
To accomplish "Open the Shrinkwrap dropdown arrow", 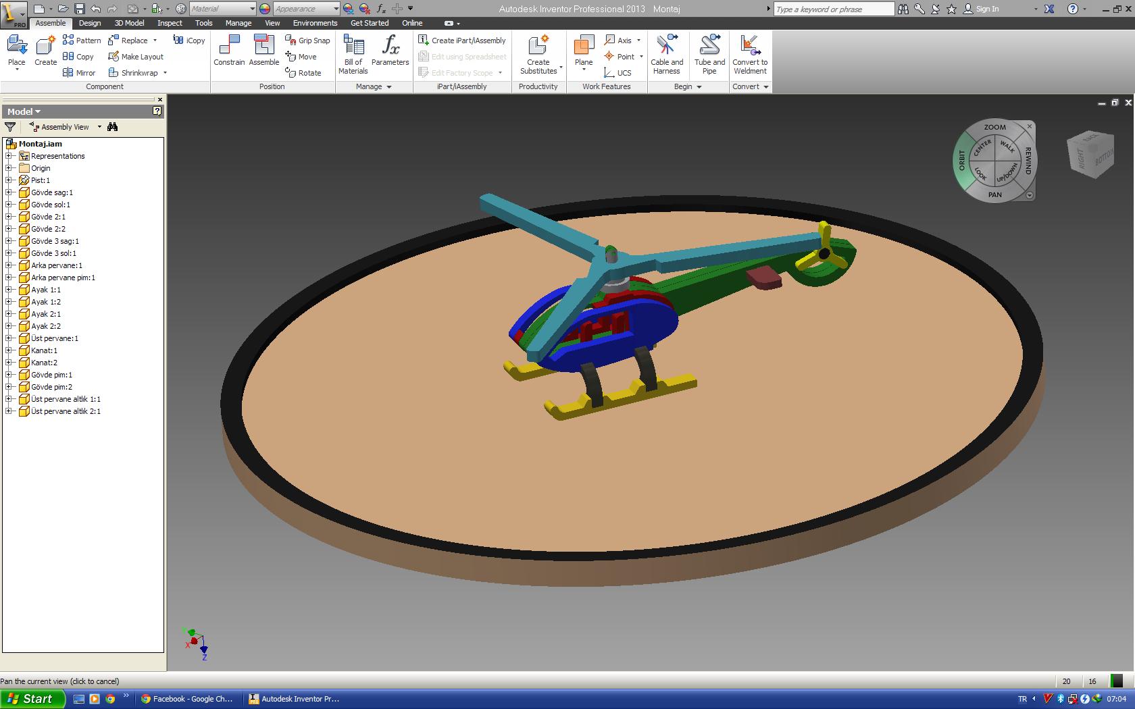I will coord(165,73).
